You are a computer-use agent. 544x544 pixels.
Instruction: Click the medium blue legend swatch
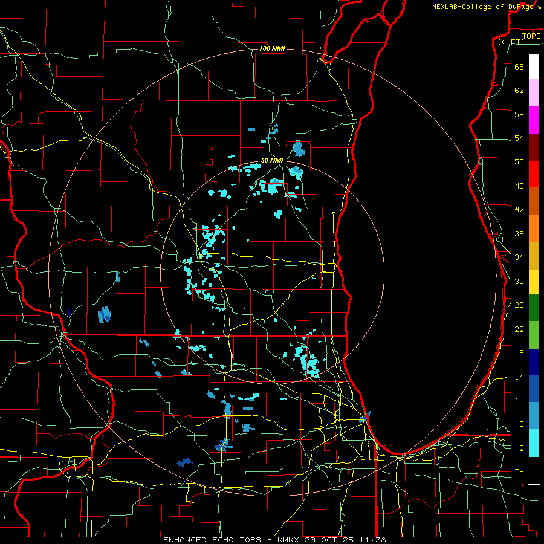(x=534, y=389)
